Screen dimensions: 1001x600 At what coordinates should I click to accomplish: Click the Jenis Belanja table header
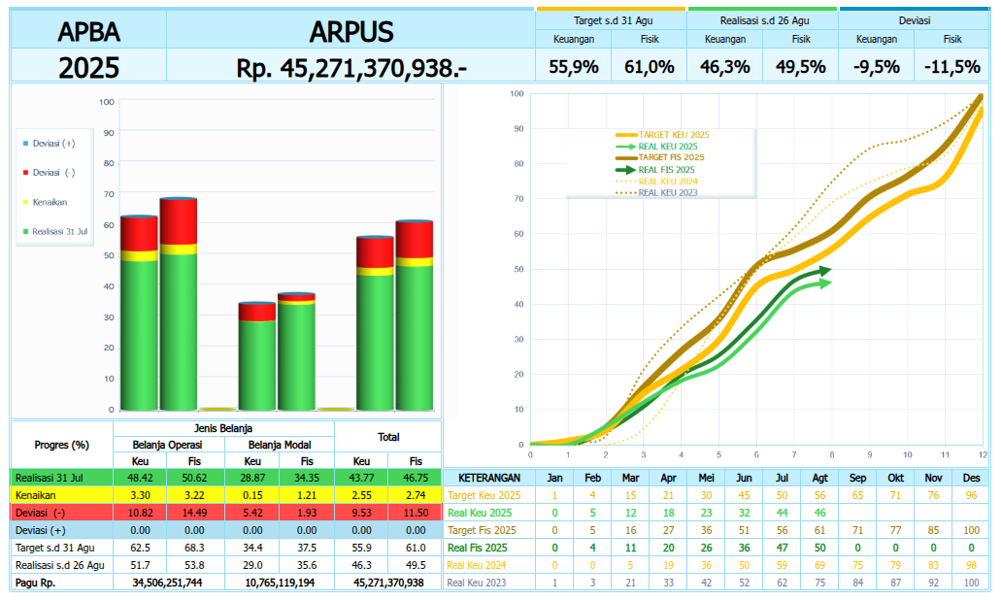[223, 428]
